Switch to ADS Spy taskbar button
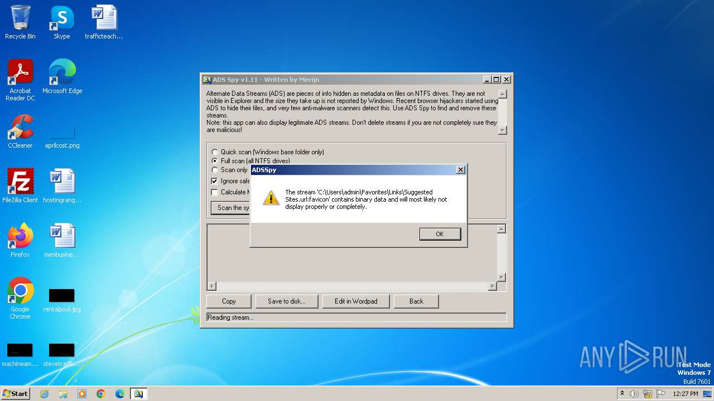Screen dimensions: 714x401 (x=138, y=394)
